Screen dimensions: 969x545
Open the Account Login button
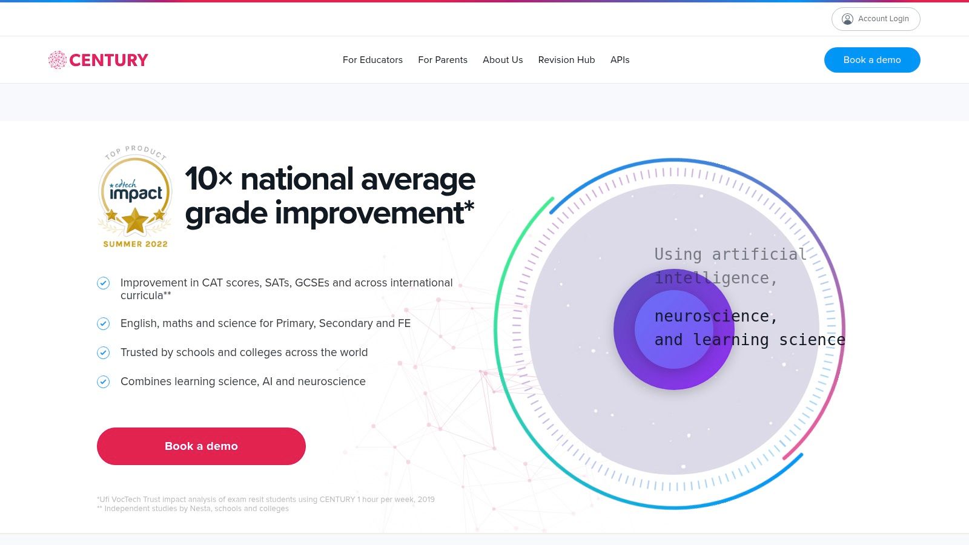[876, 19]
